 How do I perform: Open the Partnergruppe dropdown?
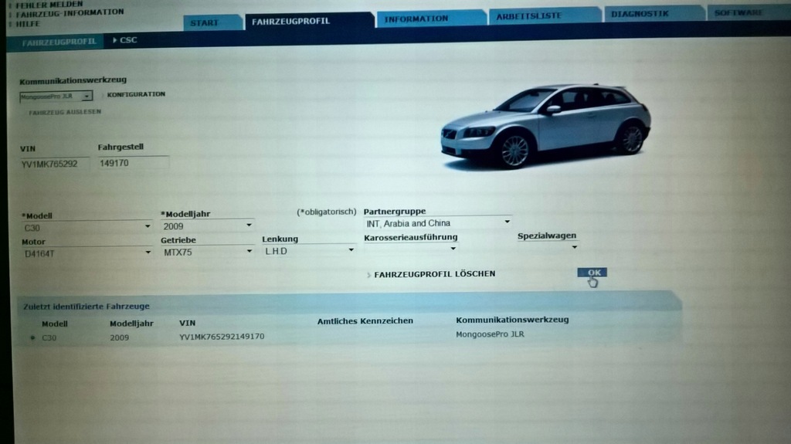[x=437, y=223]
